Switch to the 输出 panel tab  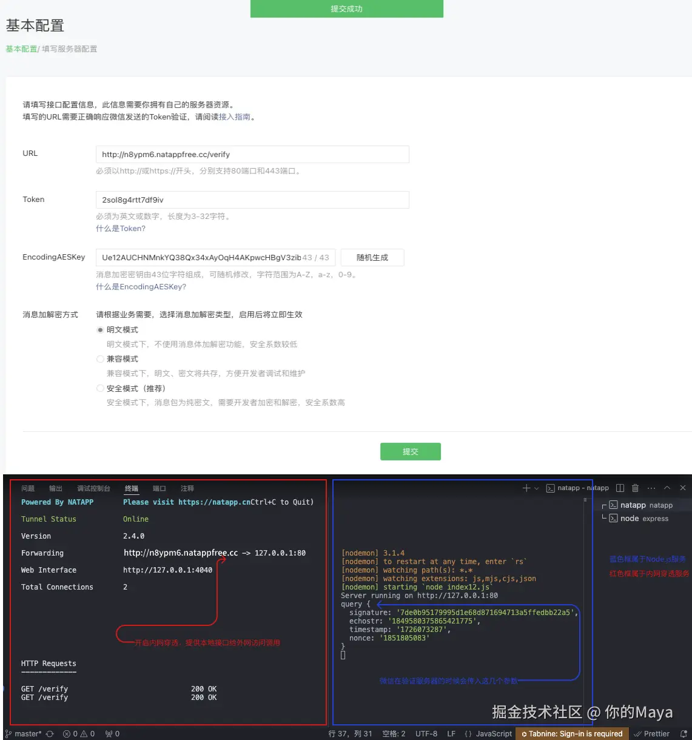[56, 488]
